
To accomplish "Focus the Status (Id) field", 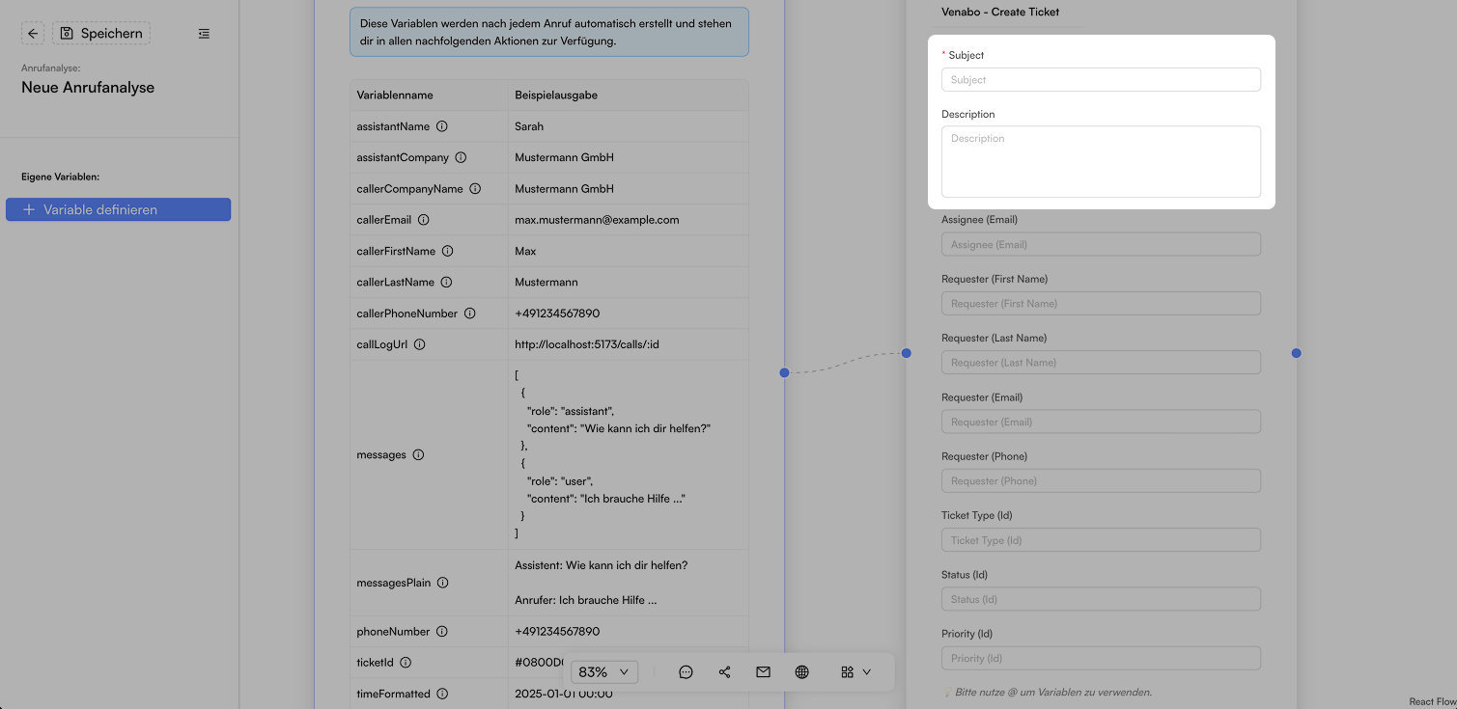I will point(1101,599).
